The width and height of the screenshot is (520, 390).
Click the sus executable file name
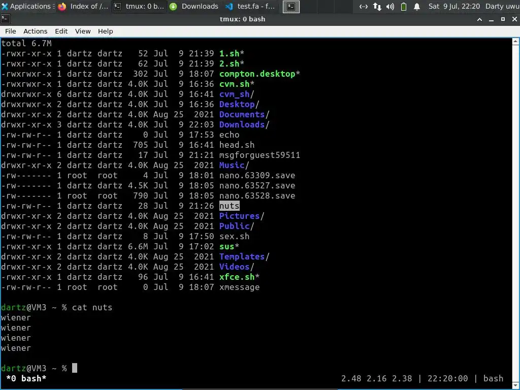click(226, 246)
